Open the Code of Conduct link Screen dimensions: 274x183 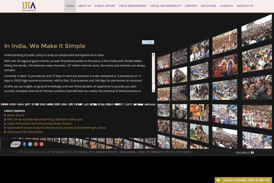coord(150,152)
